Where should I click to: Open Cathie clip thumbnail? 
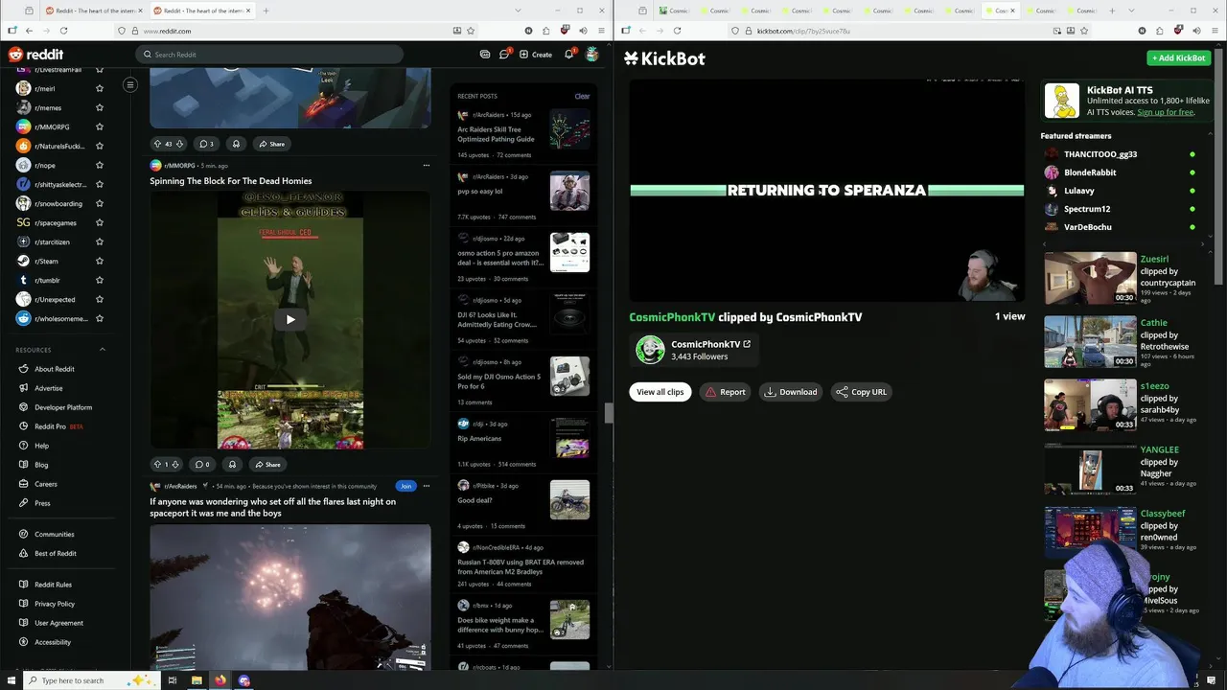1090,342
